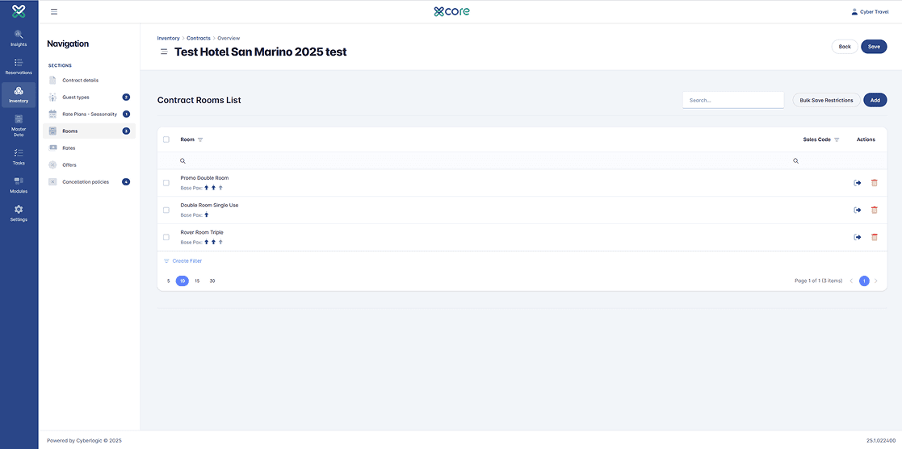Focus the Search input field
Viewport: 902px width, 449px height.
(x=732, y=100)
